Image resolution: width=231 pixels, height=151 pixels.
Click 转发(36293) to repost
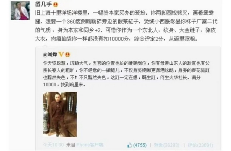pyautogui.click(x=167, y=145)
